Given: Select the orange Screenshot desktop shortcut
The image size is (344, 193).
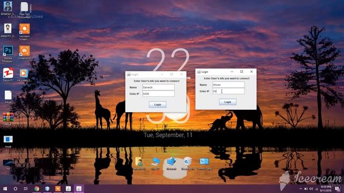Looking at the screenshot, I should [24, 53].
